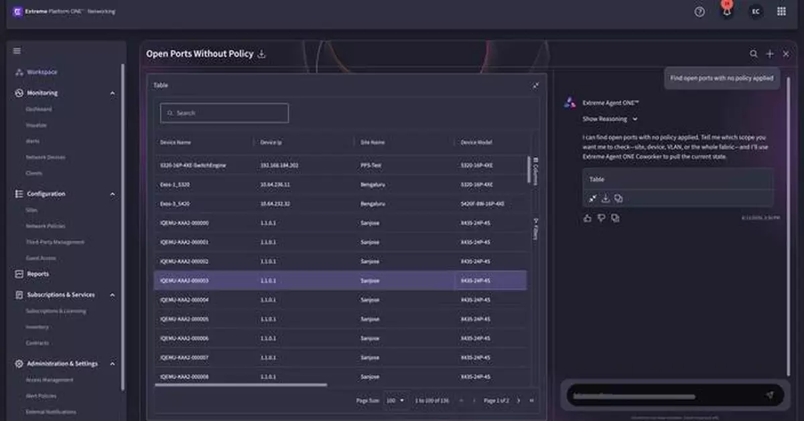Jump to the first table page

(x=461, y=400)
